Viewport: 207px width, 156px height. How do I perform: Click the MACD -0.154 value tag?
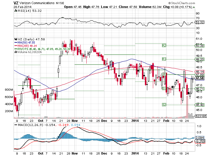coord(200,141)
